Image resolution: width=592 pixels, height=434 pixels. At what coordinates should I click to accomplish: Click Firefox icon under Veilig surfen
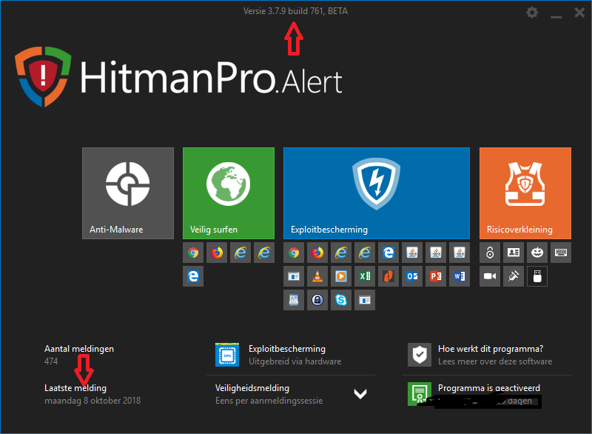(x=217, y=253)
